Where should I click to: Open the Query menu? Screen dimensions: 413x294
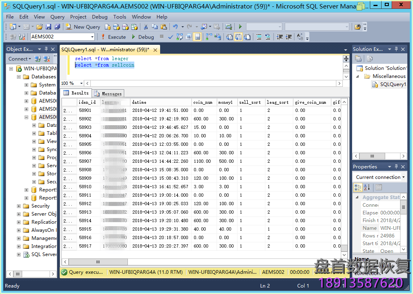click(57, 17)
